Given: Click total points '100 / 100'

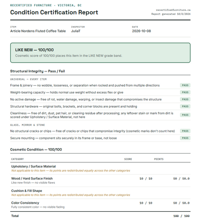Looking at the screenshot, I should point(181,216).
